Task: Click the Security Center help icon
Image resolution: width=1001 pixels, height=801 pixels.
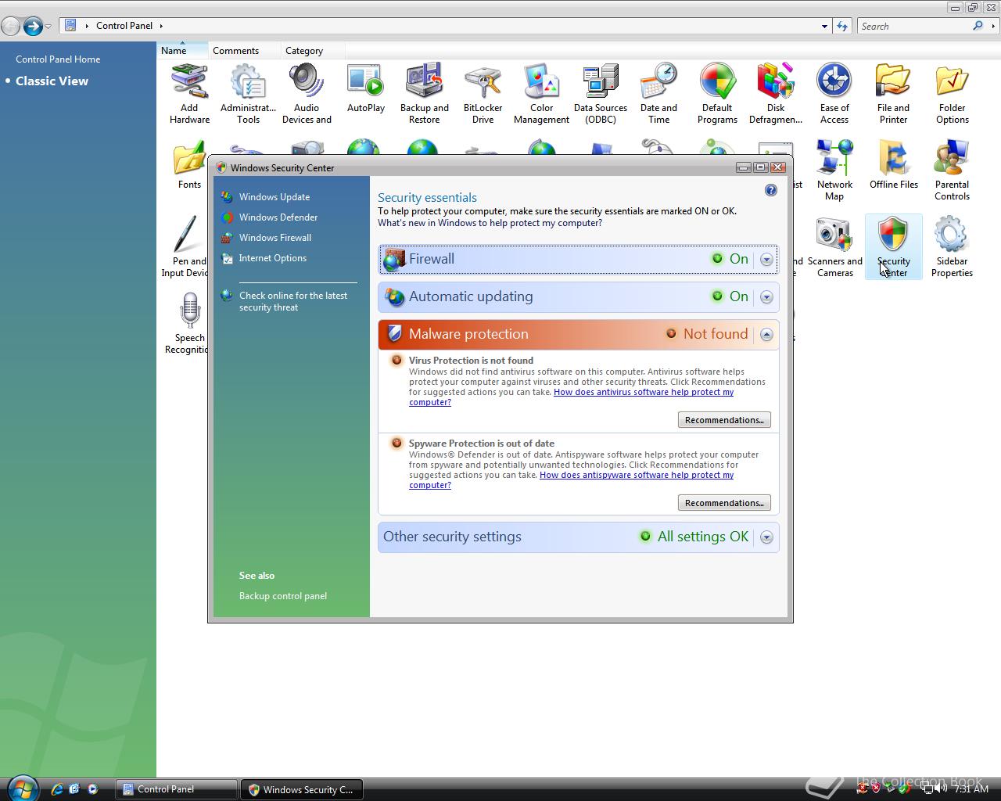Action: [770, 190]
